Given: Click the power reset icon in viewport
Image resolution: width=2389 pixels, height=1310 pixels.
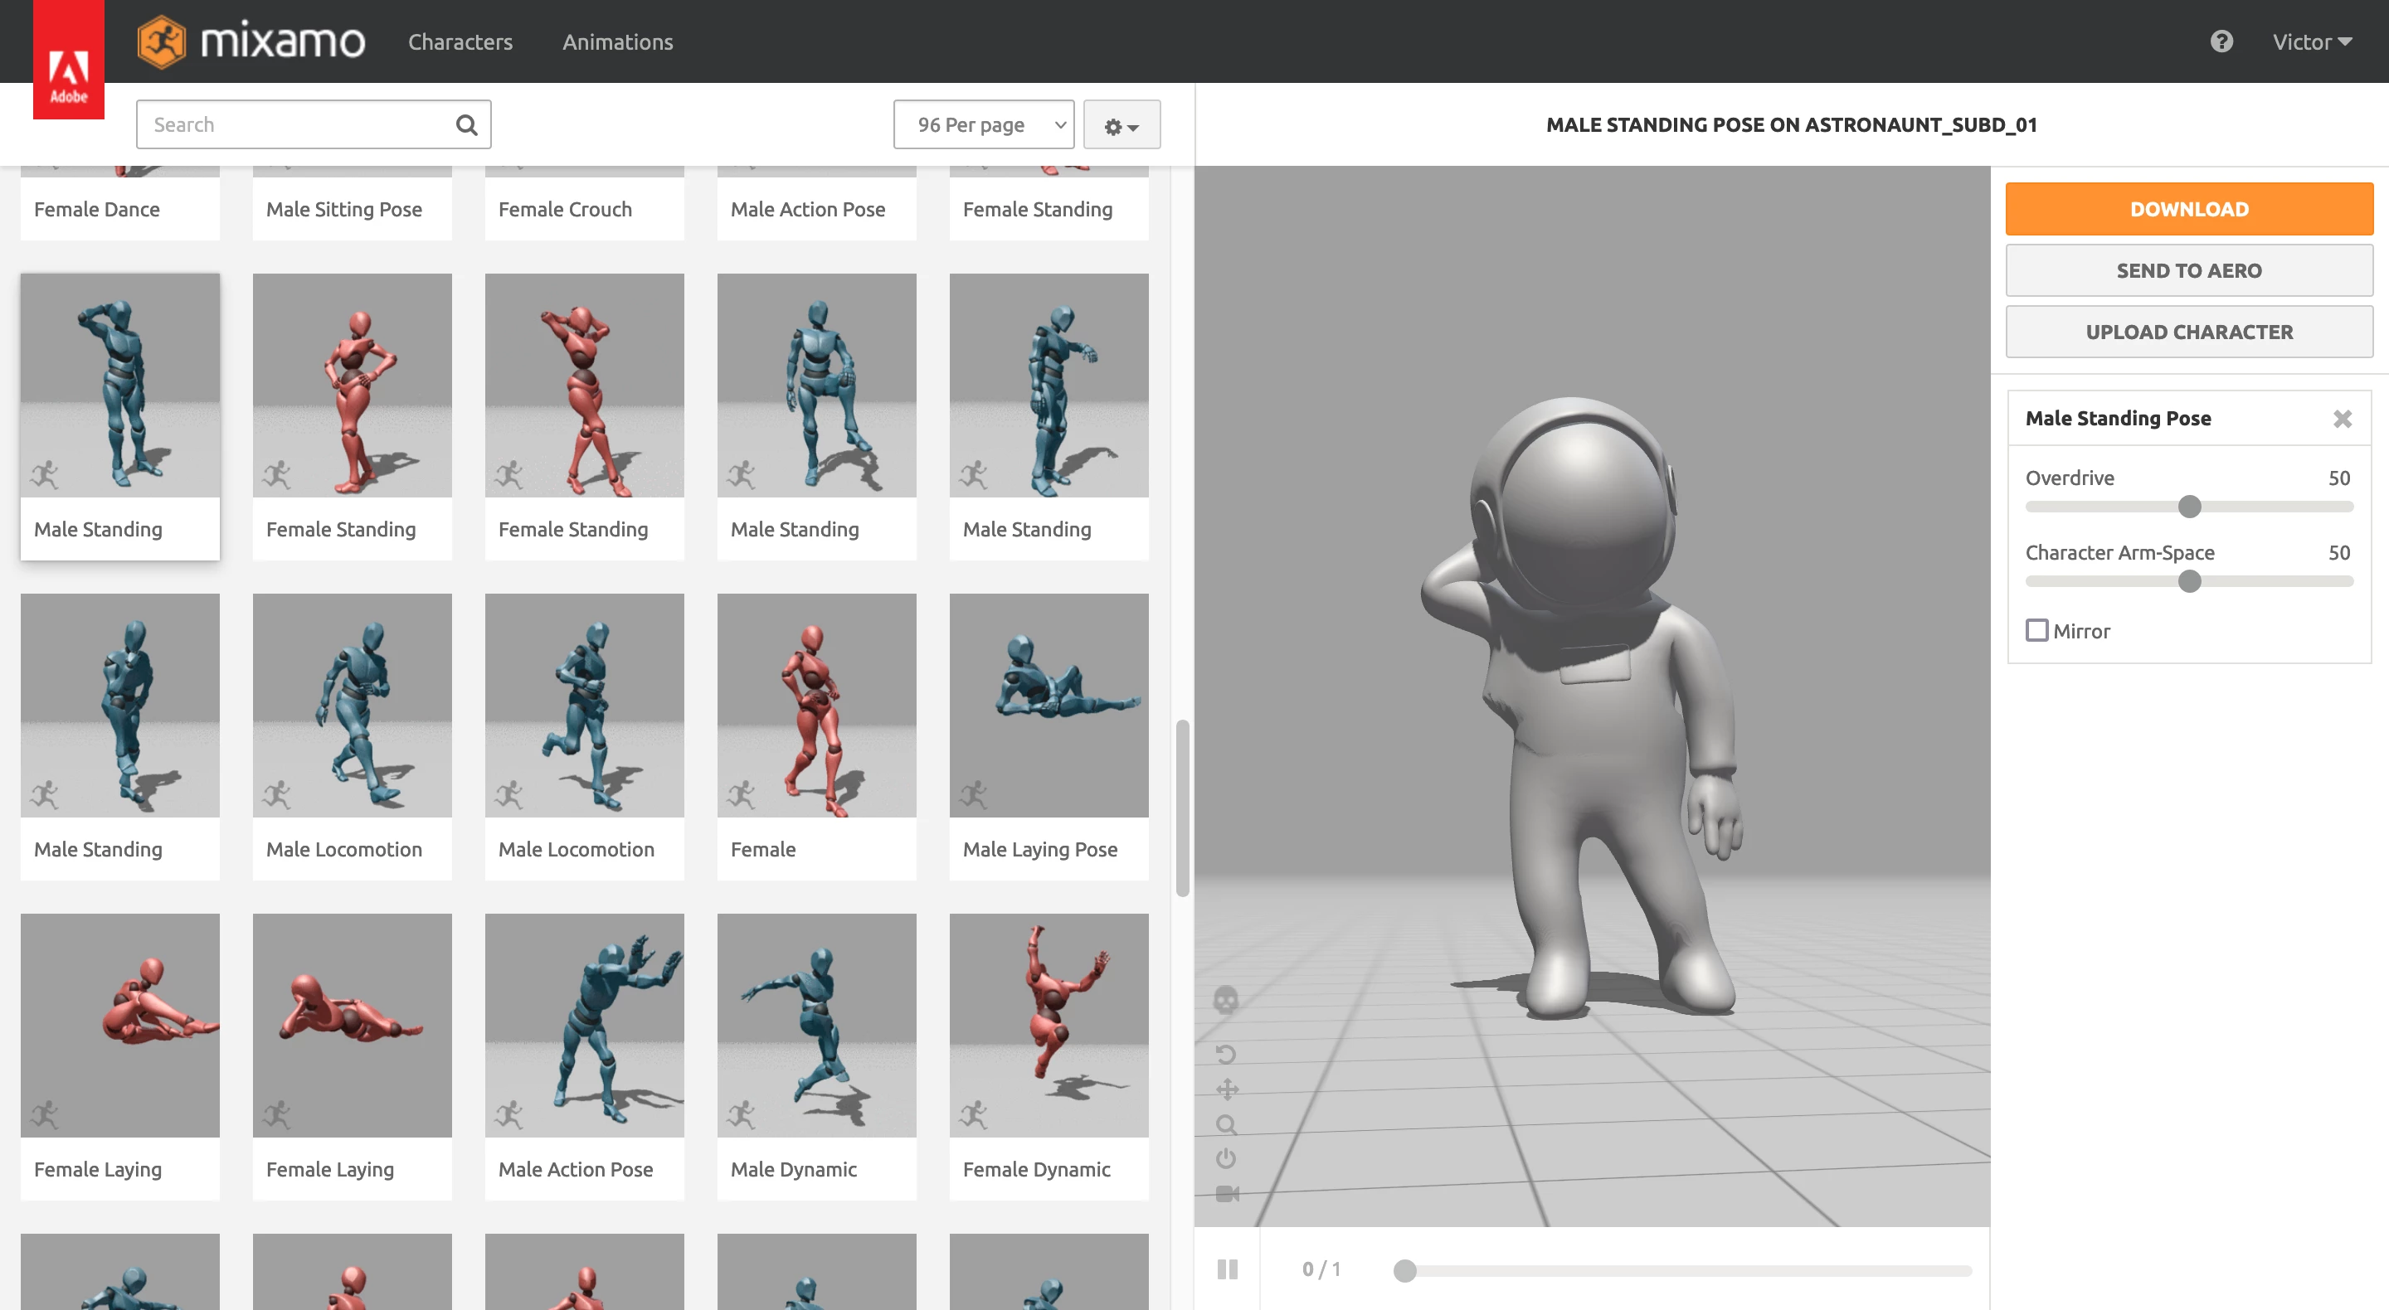Looking at the screenshot, I should click(x=1226, y=1159).
